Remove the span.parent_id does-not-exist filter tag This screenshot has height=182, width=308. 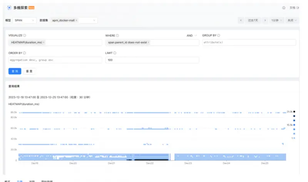[149, 42]
